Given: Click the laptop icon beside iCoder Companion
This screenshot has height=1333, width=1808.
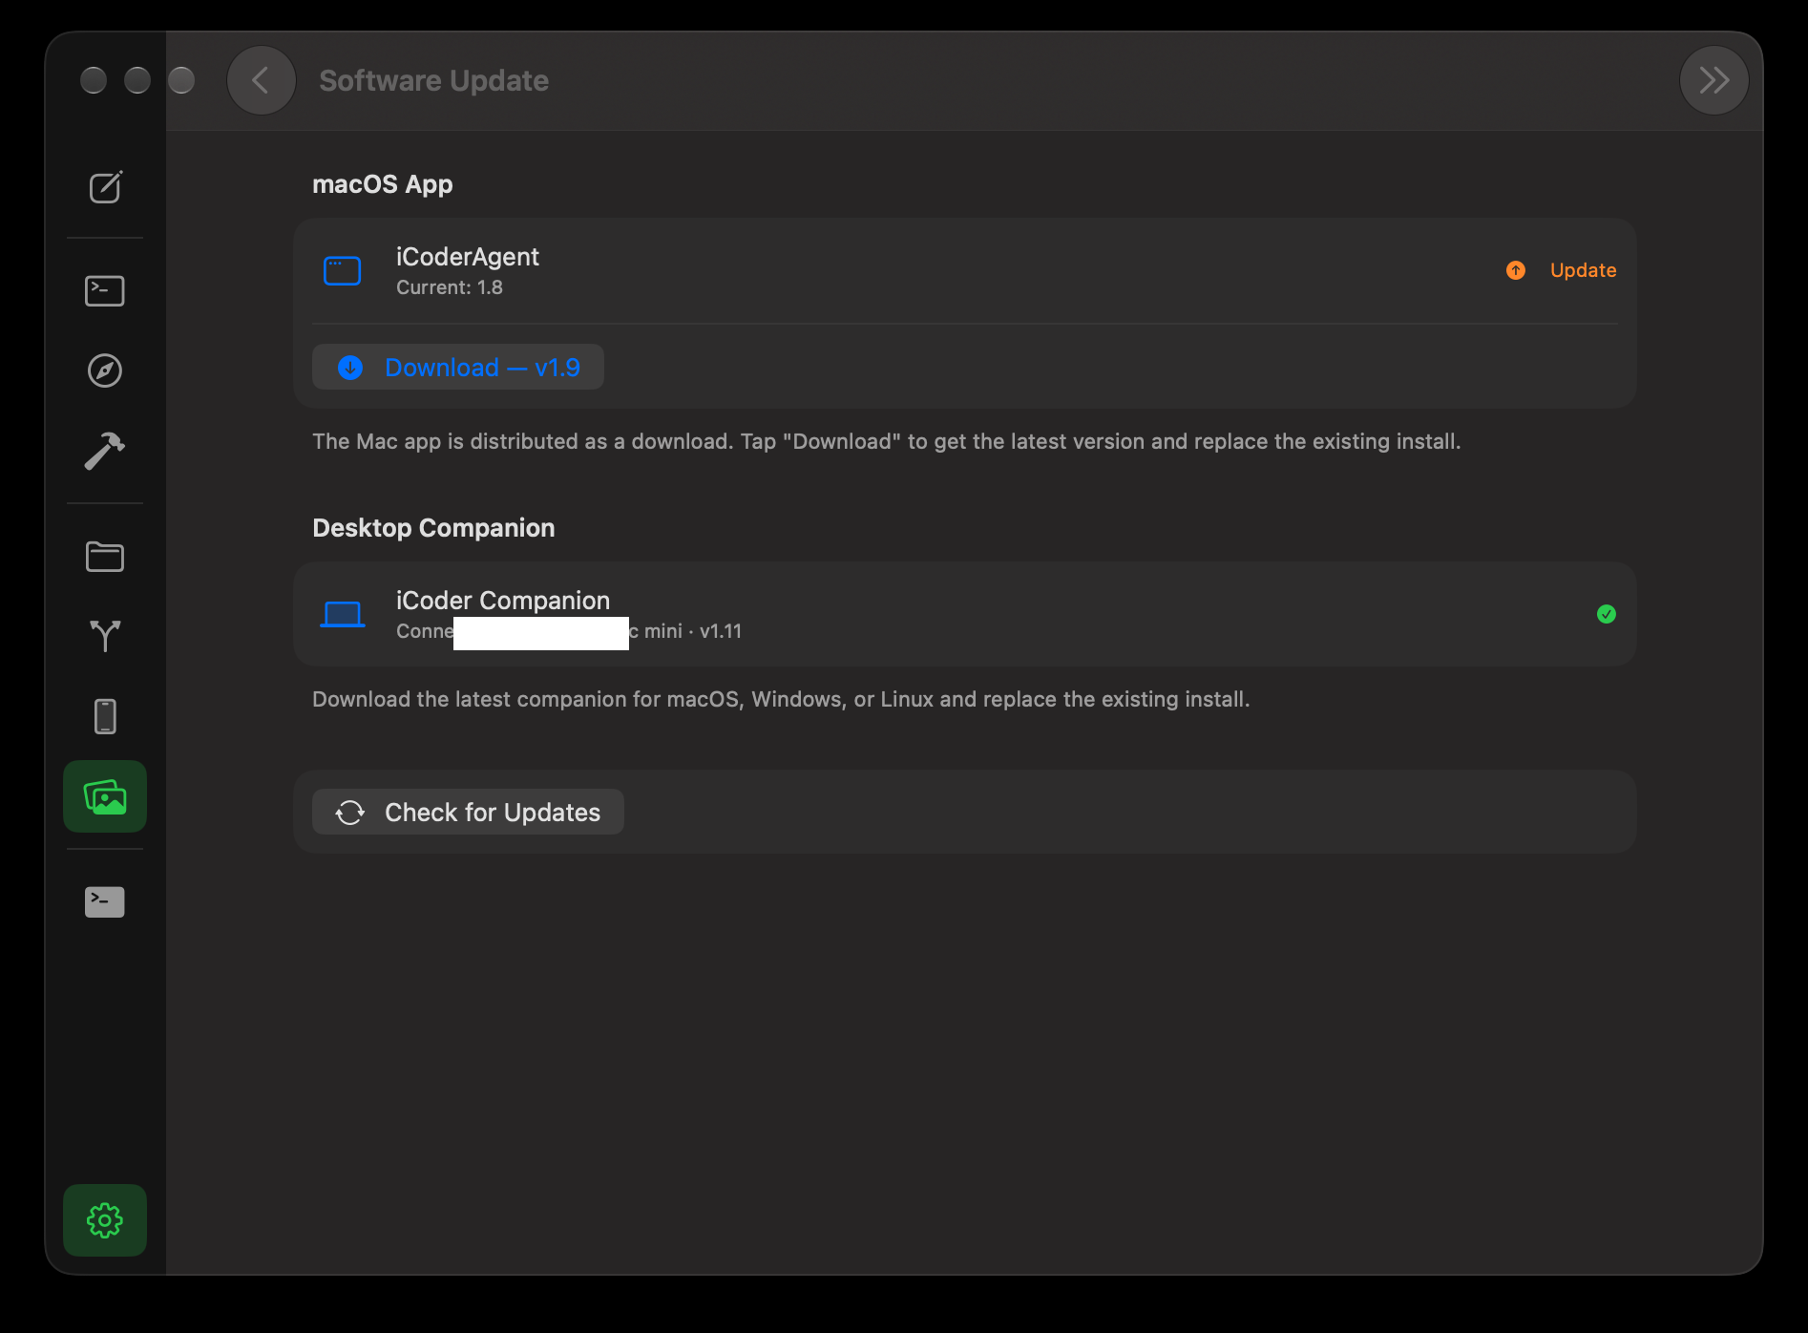Looking at the screenshot, I should [x=342, y=614].
